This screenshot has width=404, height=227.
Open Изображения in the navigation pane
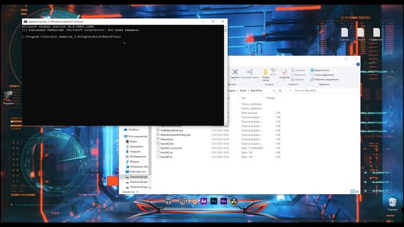point(136,156)
